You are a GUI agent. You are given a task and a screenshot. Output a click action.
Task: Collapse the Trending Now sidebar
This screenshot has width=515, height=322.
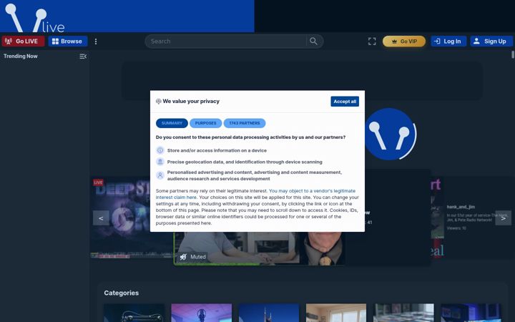[x=83, y=57]
